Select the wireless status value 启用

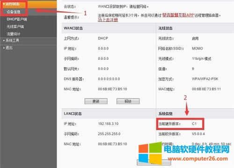(195, 38)
